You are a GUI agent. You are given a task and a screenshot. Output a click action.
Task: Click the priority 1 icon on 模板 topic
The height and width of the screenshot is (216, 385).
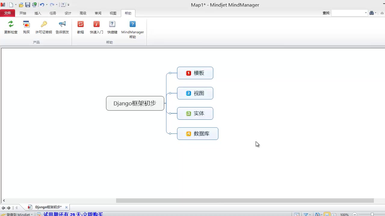click(189, 73)
